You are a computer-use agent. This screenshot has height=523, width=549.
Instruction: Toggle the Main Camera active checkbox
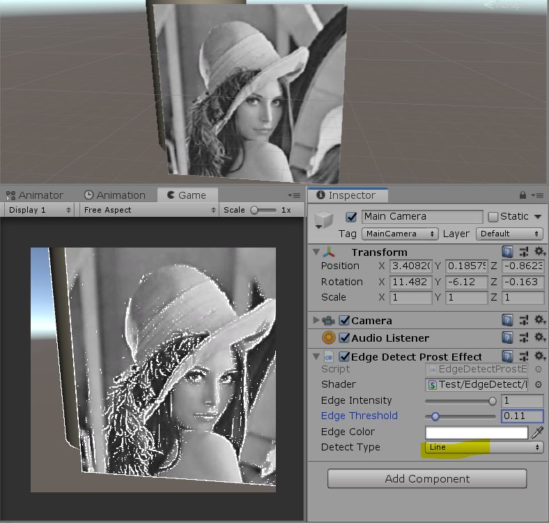(351, 217)
